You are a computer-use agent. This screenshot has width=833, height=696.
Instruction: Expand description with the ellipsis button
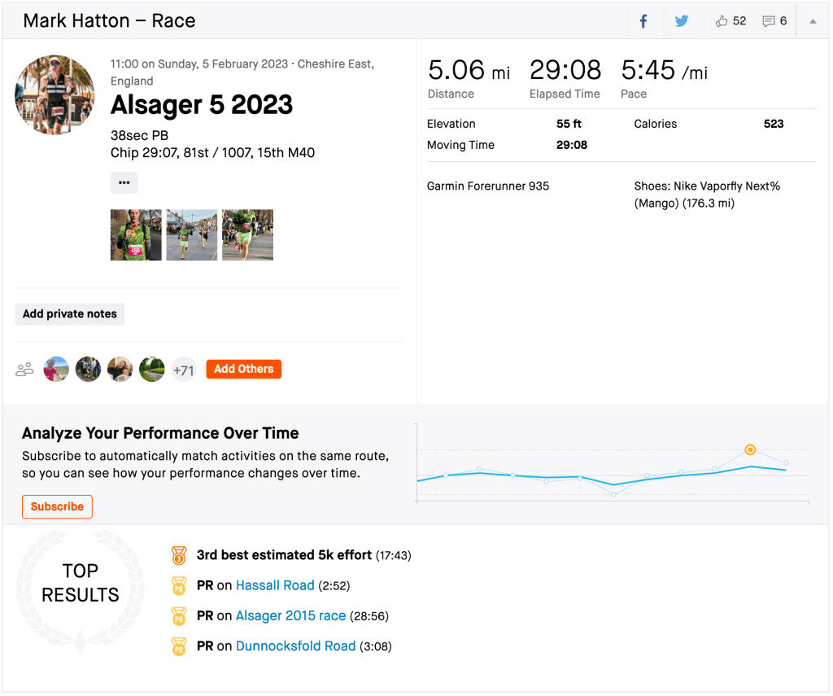[124, 182]
